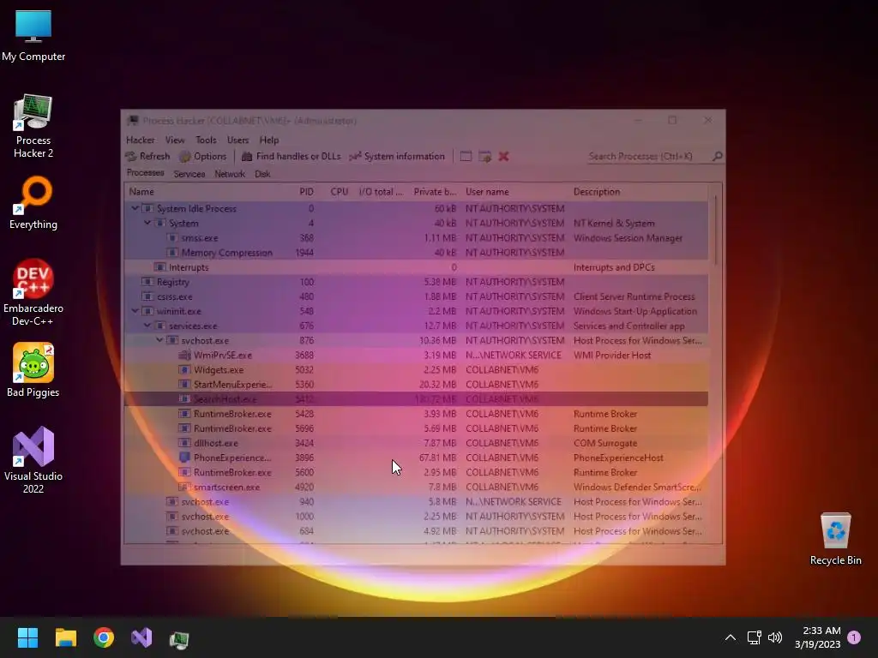Open Options in Process Hacker toolbar
878x658 pixels.
pyautogui.click(x=203, y=157)
